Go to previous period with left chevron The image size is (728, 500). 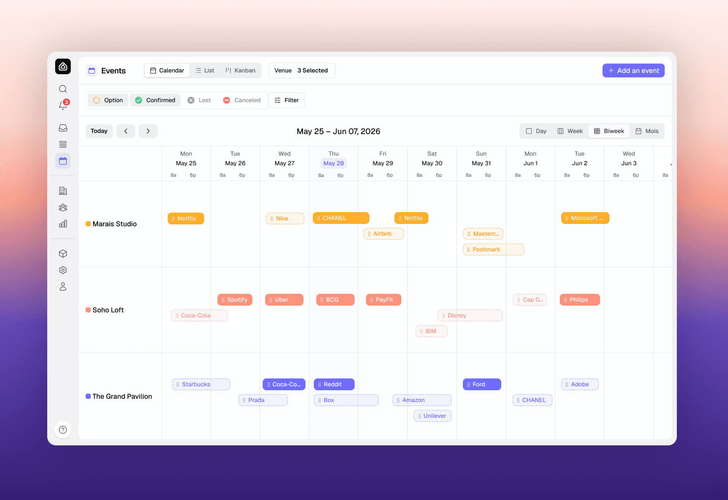pyautogui.click(x=126, y=131)
